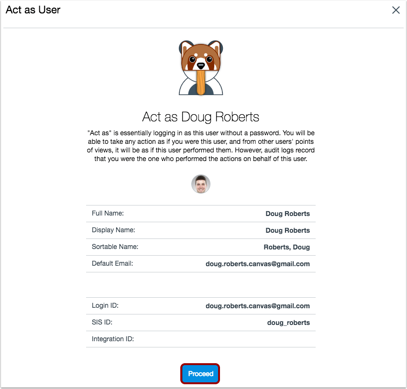This screenshot has height=389, width=407.
Task: Click the Doug Roberts full name value
Action: (287, 213)
